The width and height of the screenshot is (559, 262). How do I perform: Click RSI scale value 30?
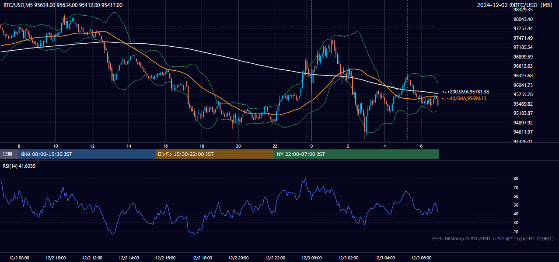click(x=516, y=223)
